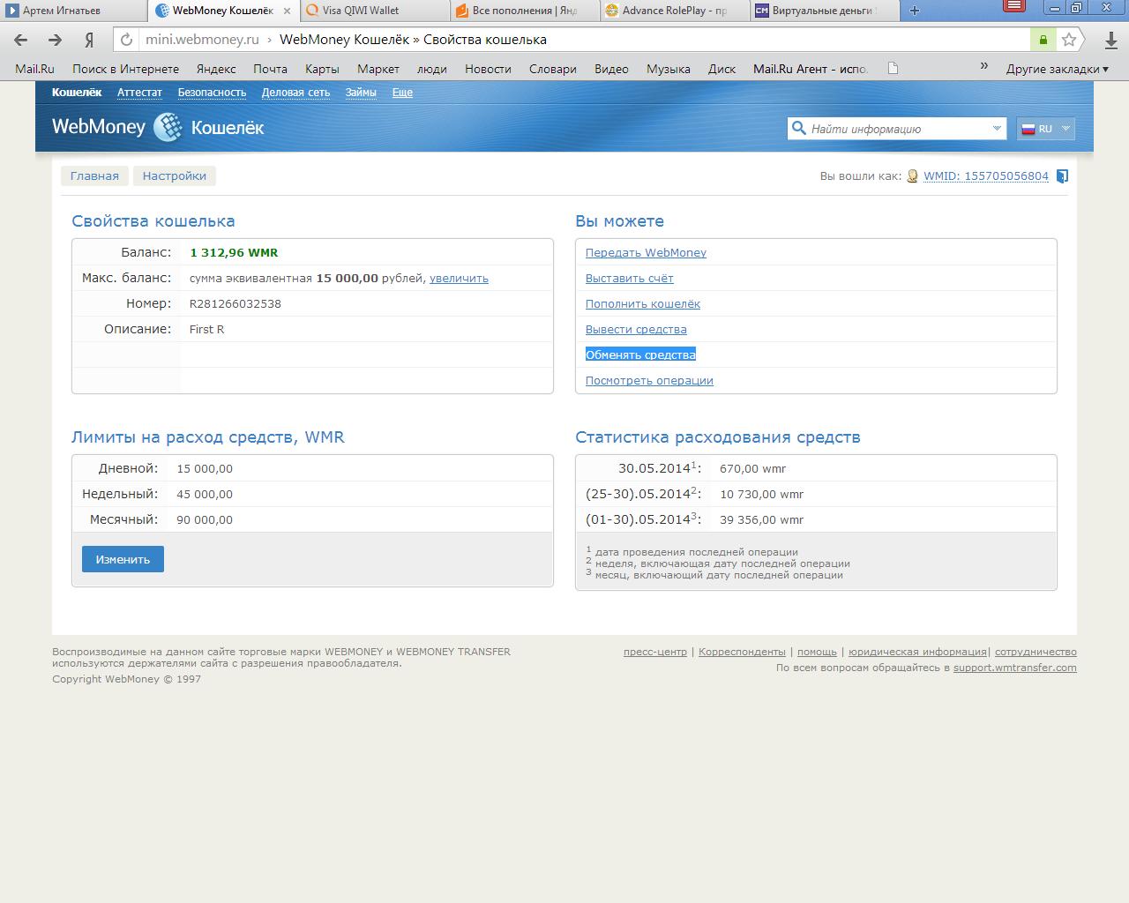
Task: Reload the page with the refresh icon
Action: coord(126,40)
